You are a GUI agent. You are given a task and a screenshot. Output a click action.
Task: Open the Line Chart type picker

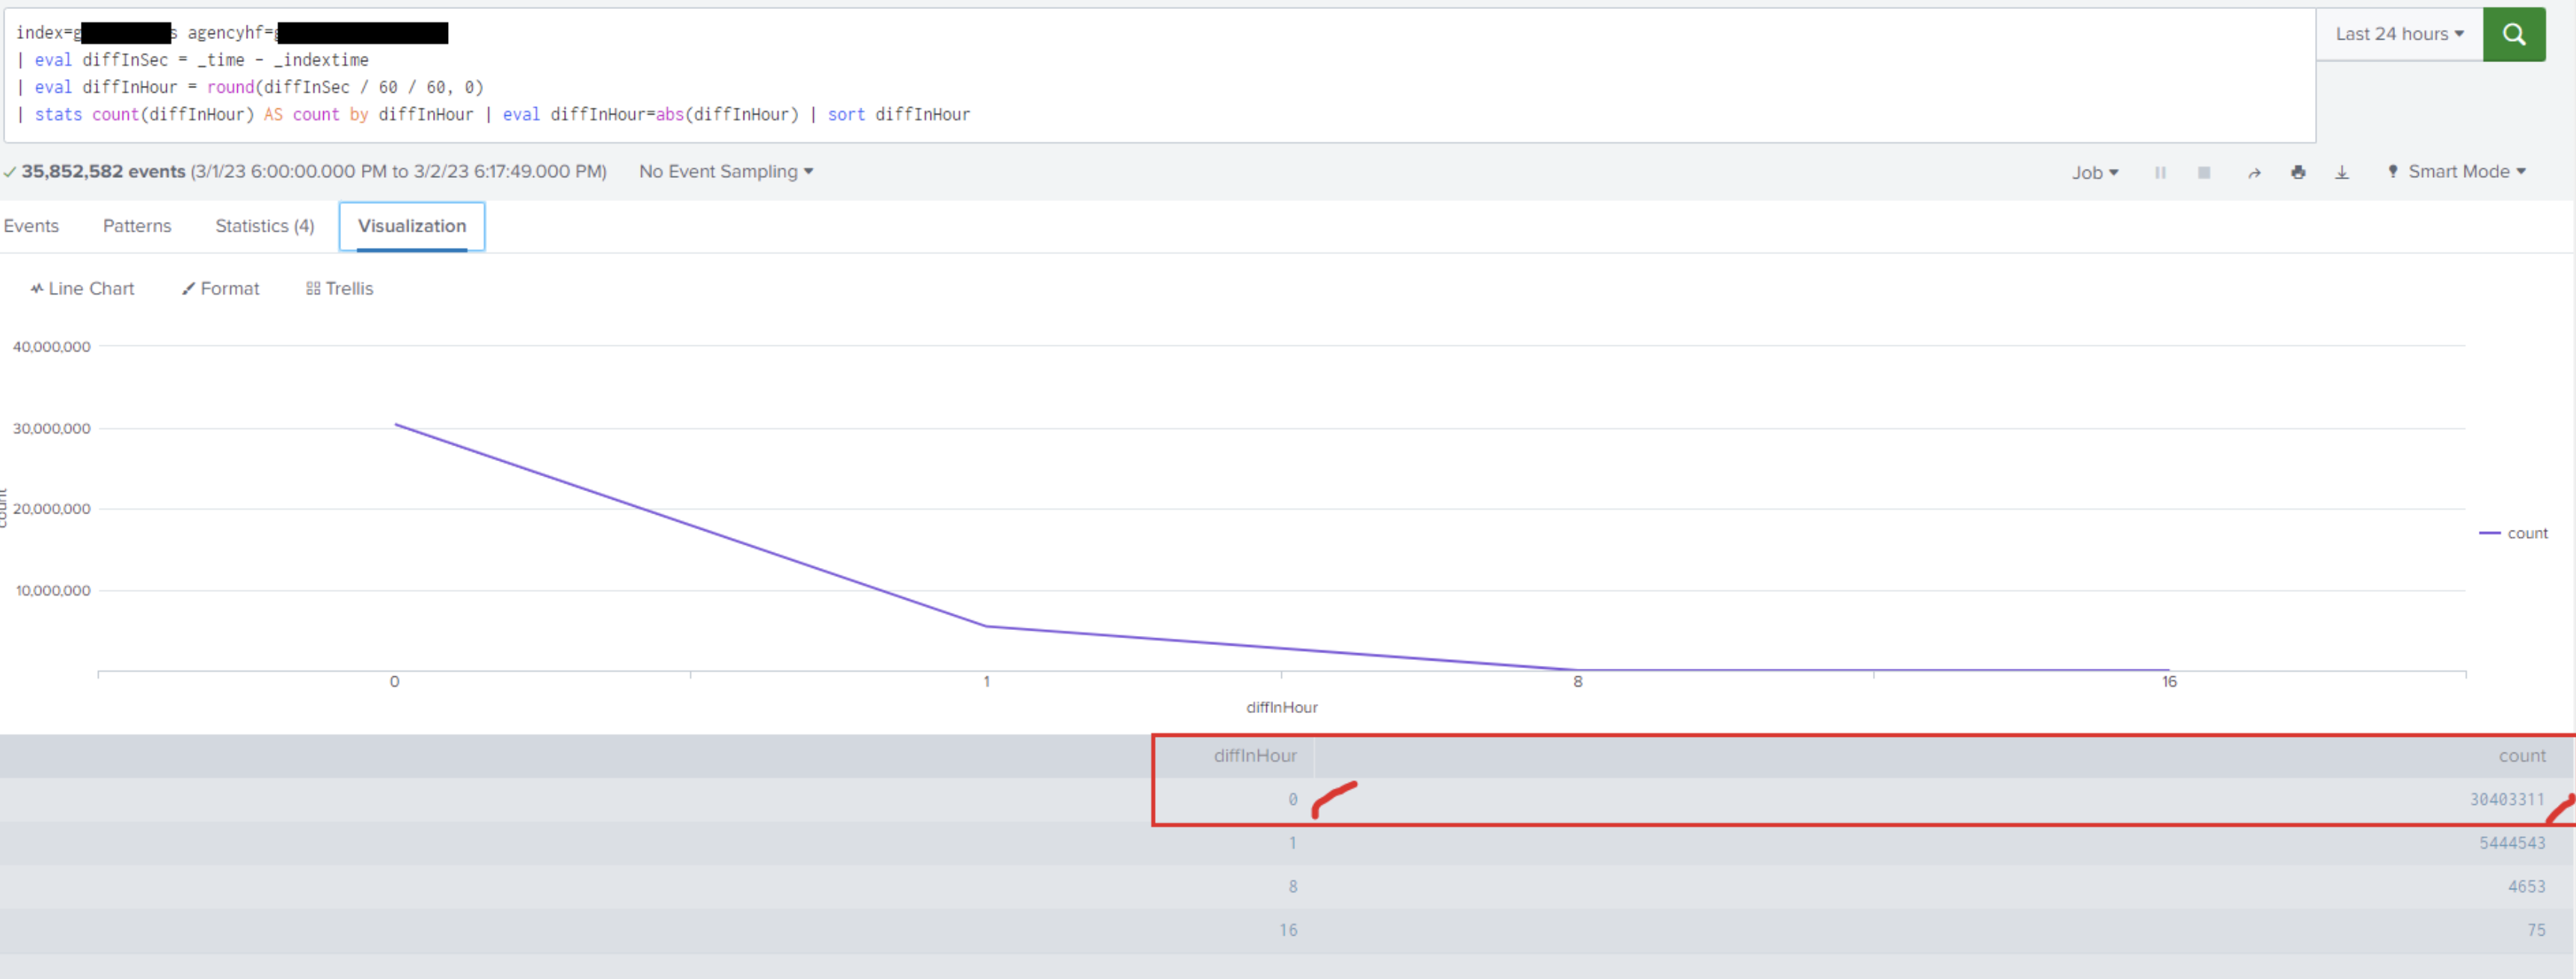pyautogui.click(x=82, y=288)
